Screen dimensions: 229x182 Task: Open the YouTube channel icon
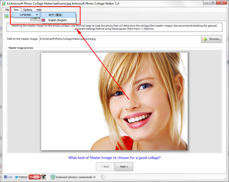coord(34,177)
